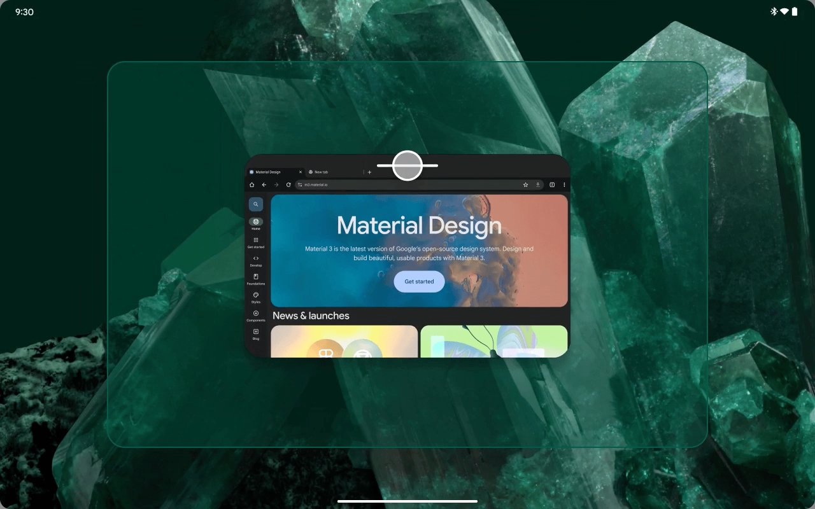
Task: Open Styles in the navigation rail
Action: [255, 298]
